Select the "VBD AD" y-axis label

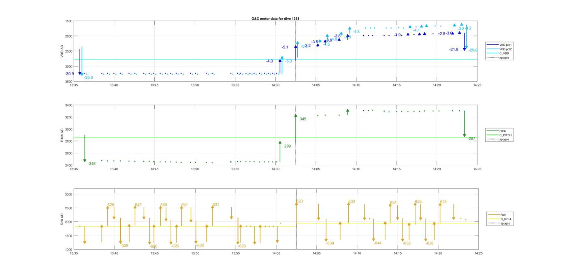[x=62, y=51]
